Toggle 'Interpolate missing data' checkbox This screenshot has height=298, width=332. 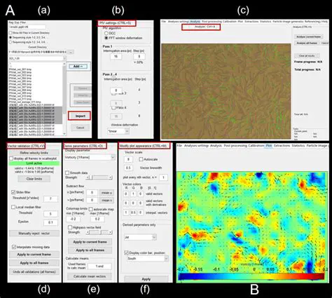14,247
